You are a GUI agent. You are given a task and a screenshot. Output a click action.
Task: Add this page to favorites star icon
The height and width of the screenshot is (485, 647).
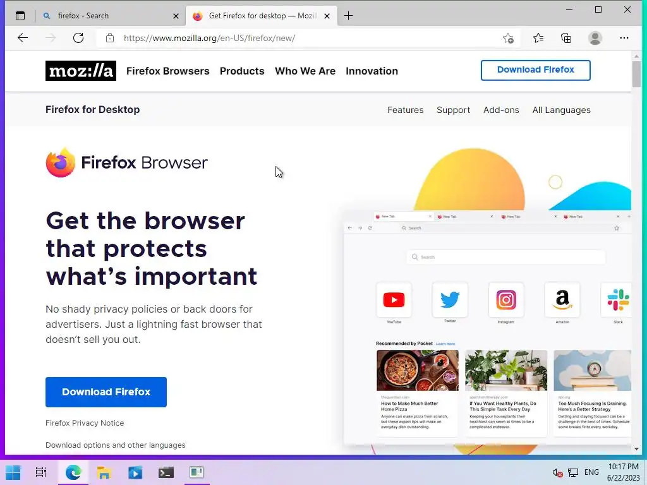pos(508,39)
